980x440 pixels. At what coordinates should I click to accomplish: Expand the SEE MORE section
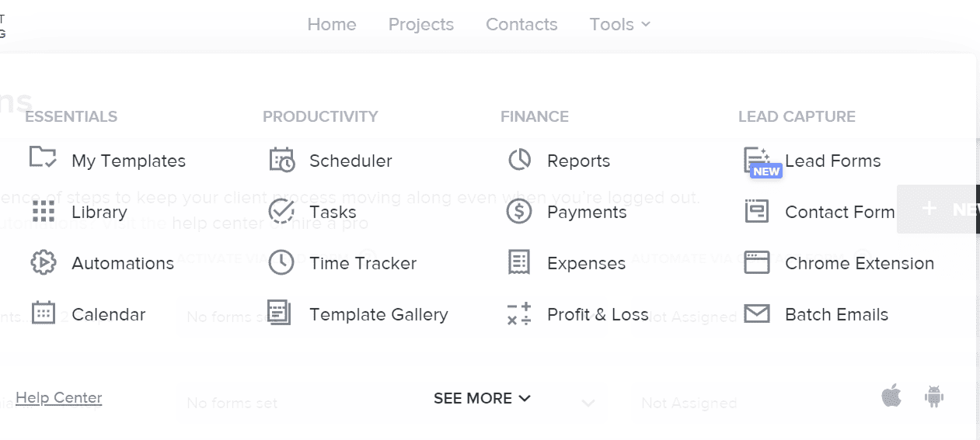482,398
